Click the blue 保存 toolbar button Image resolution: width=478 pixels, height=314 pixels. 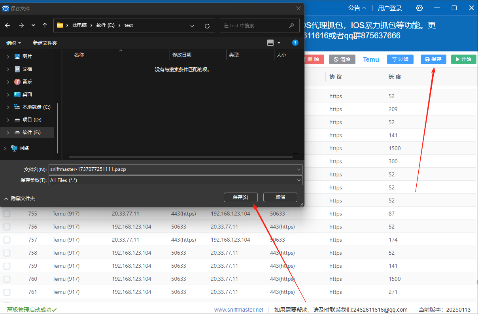click(433, 59)
